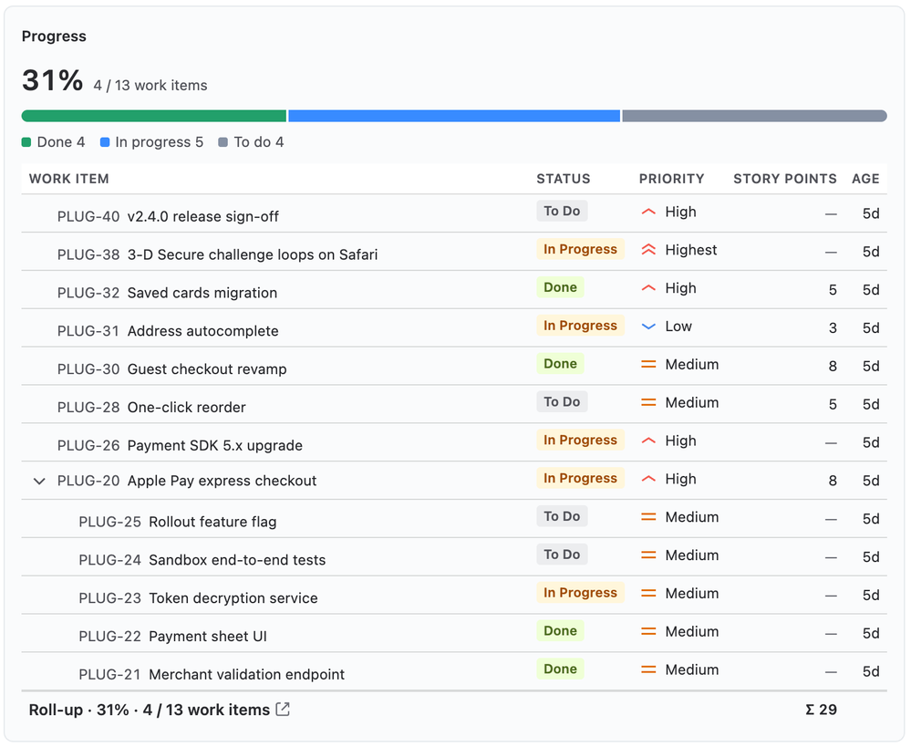
Task: Click the story points value 3 for PLUG-31
Action: pos(833,328)
